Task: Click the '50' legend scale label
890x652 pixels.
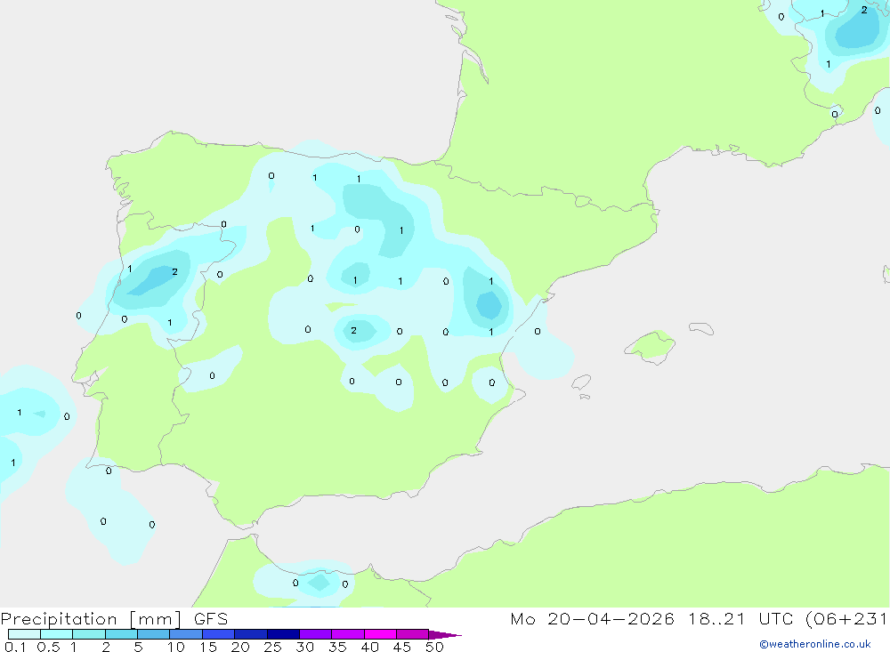Action: point(434,647)
